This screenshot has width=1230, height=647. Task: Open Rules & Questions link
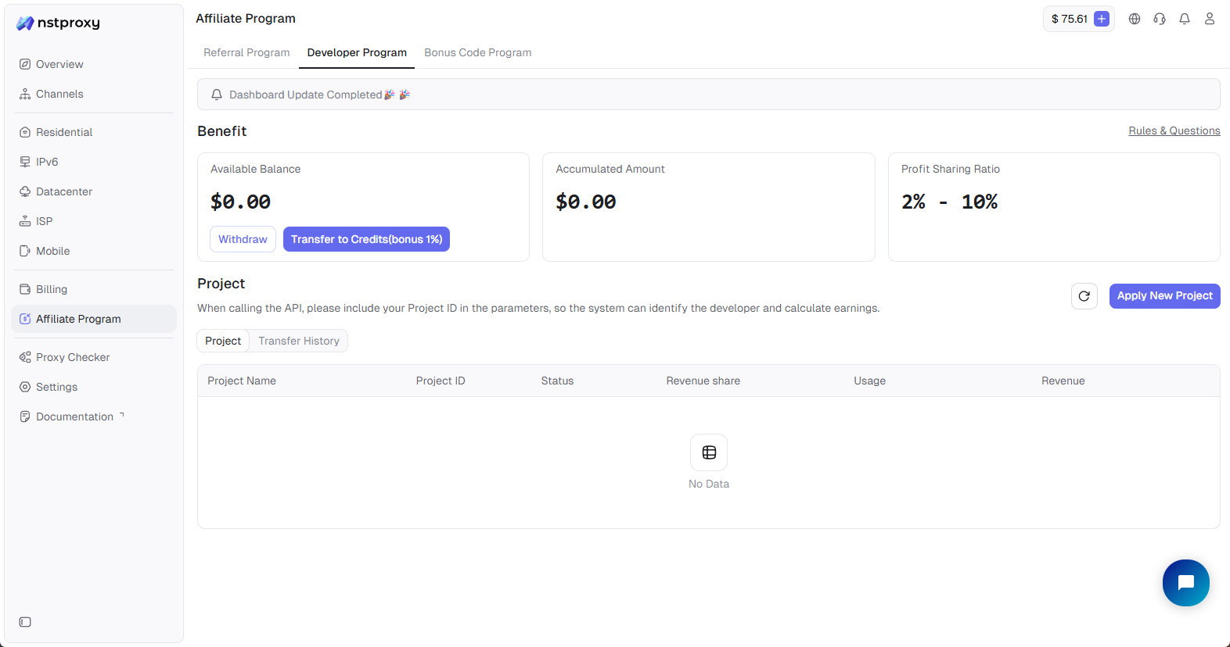(1174, 130)
